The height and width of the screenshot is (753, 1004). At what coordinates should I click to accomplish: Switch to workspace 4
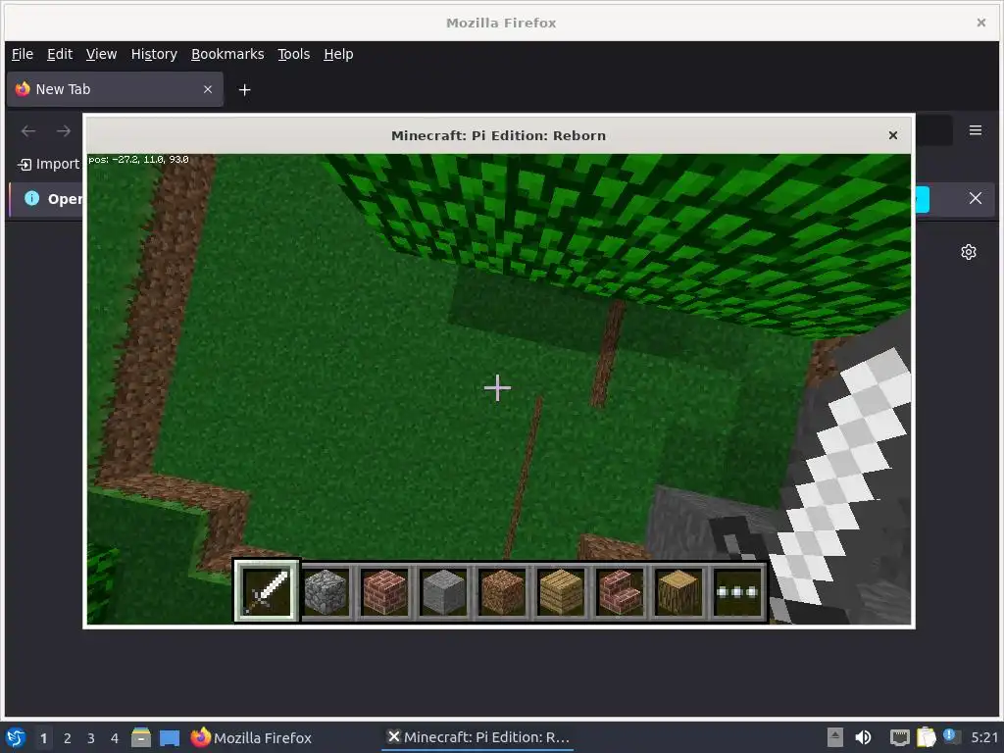tap(115, 738)
